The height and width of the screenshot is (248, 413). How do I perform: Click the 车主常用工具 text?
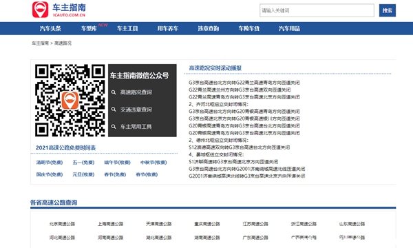point(136,127)
